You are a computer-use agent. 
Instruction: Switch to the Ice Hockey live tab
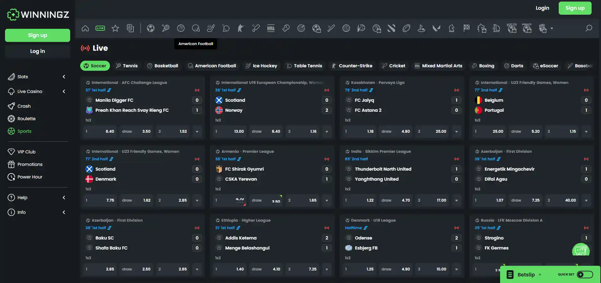pos(261,66)
